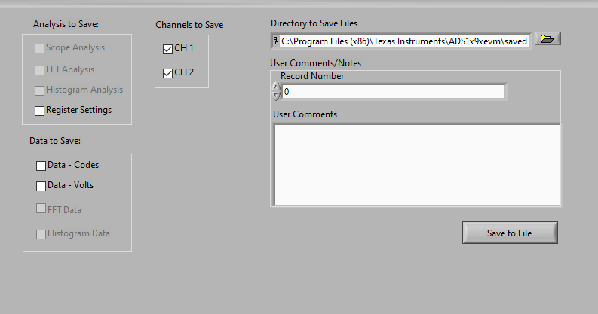Click into the Record Number field
The width and height of the screenshot is (598, 314).
(x=393, y=92)
